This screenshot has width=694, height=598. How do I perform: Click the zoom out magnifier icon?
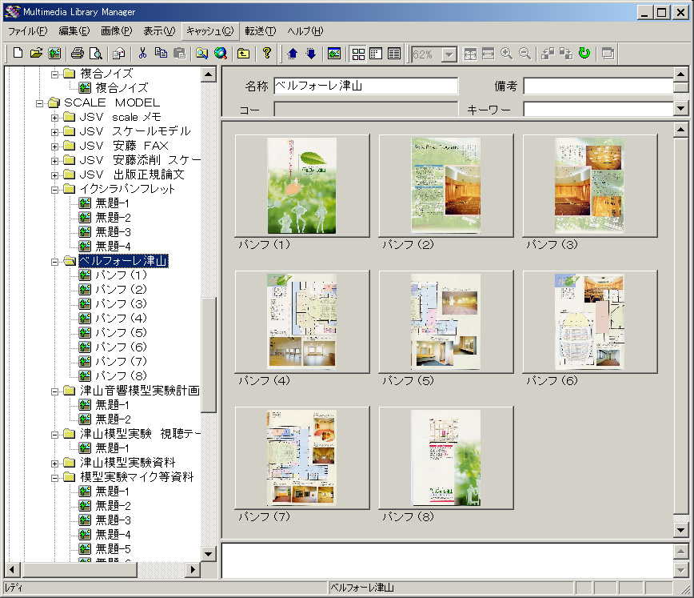[x=525, y=54]
